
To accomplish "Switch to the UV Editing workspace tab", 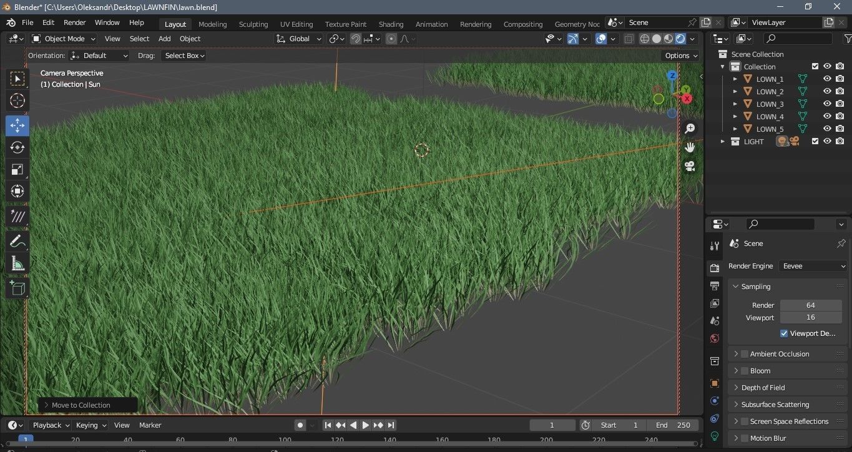I will tap(296, 24).
